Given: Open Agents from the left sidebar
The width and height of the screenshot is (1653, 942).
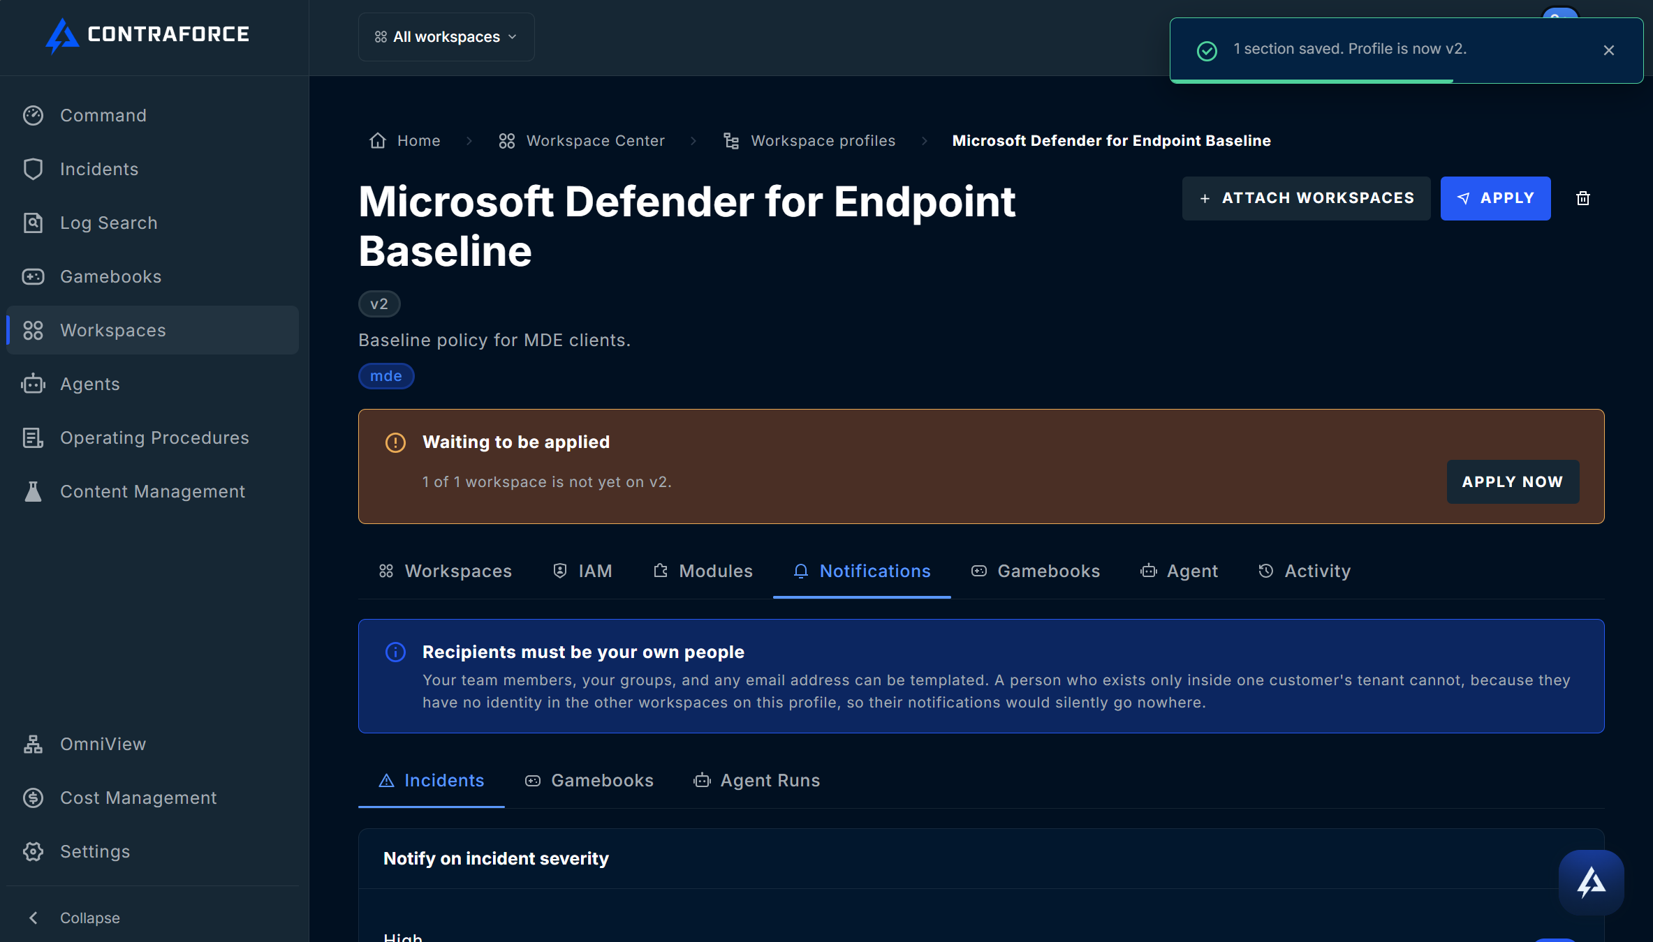Looking at the screenshot, I should pyautogui.click(x=152, y=384).
